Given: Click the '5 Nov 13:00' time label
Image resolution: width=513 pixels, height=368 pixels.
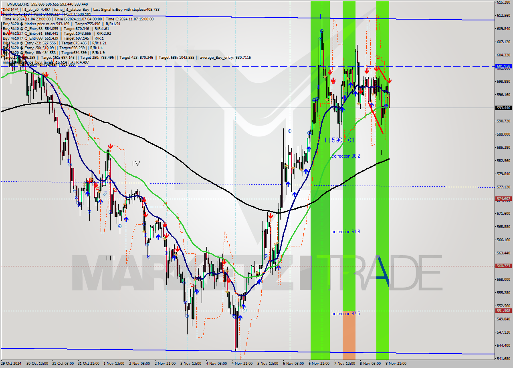Looking at the screenshot, I should [268, 364].
